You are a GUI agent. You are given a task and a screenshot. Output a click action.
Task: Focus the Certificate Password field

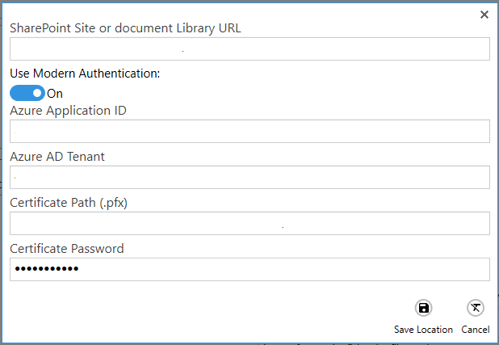(x=249, y=269)
